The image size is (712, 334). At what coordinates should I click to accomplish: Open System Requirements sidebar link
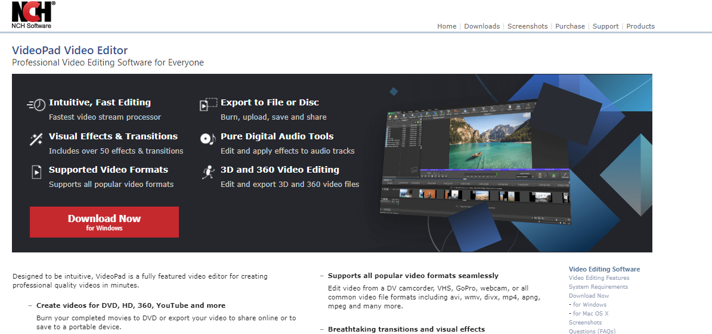[599, 287]
